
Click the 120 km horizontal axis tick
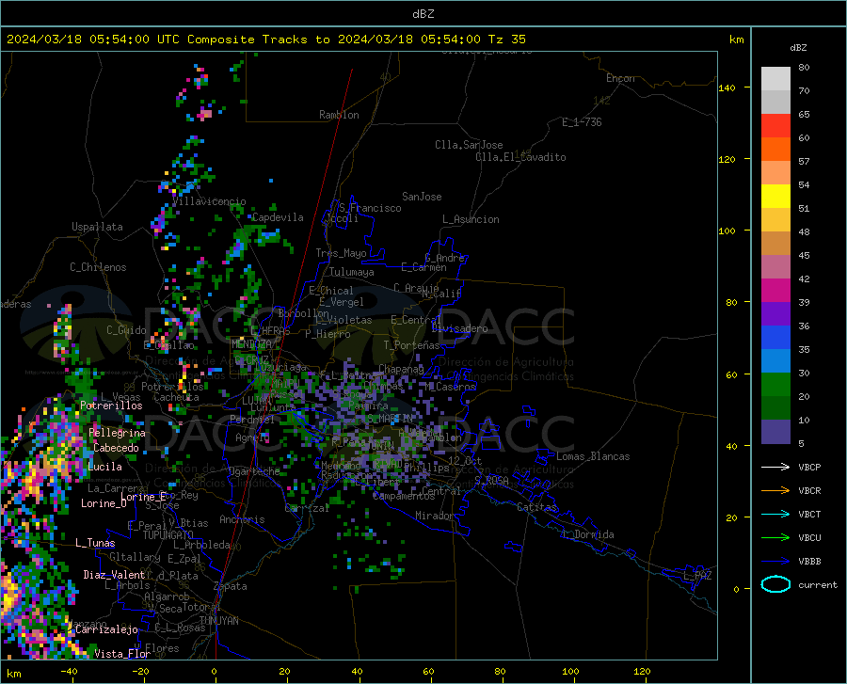(642, 672)
